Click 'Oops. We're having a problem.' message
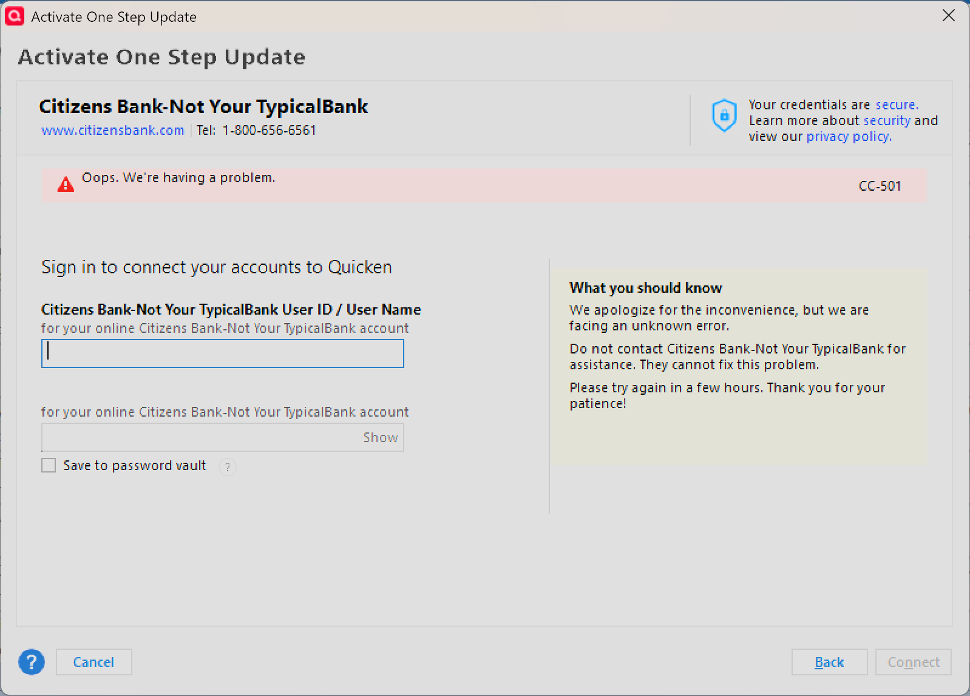The image size is (970, 696). [178, 177]
